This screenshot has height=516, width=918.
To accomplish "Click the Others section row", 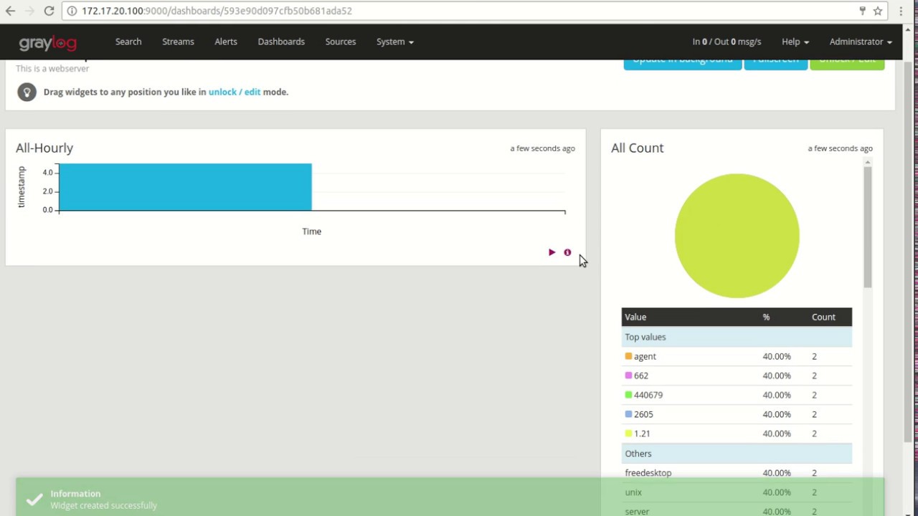I will point(737,454).
